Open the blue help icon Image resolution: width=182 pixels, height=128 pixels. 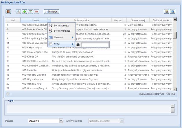(173, 12)
